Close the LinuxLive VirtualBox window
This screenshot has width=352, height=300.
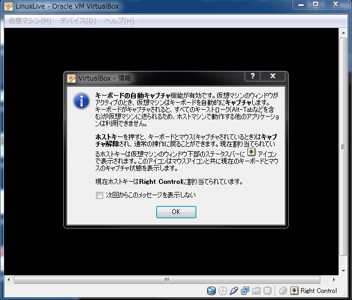(335, 4)
